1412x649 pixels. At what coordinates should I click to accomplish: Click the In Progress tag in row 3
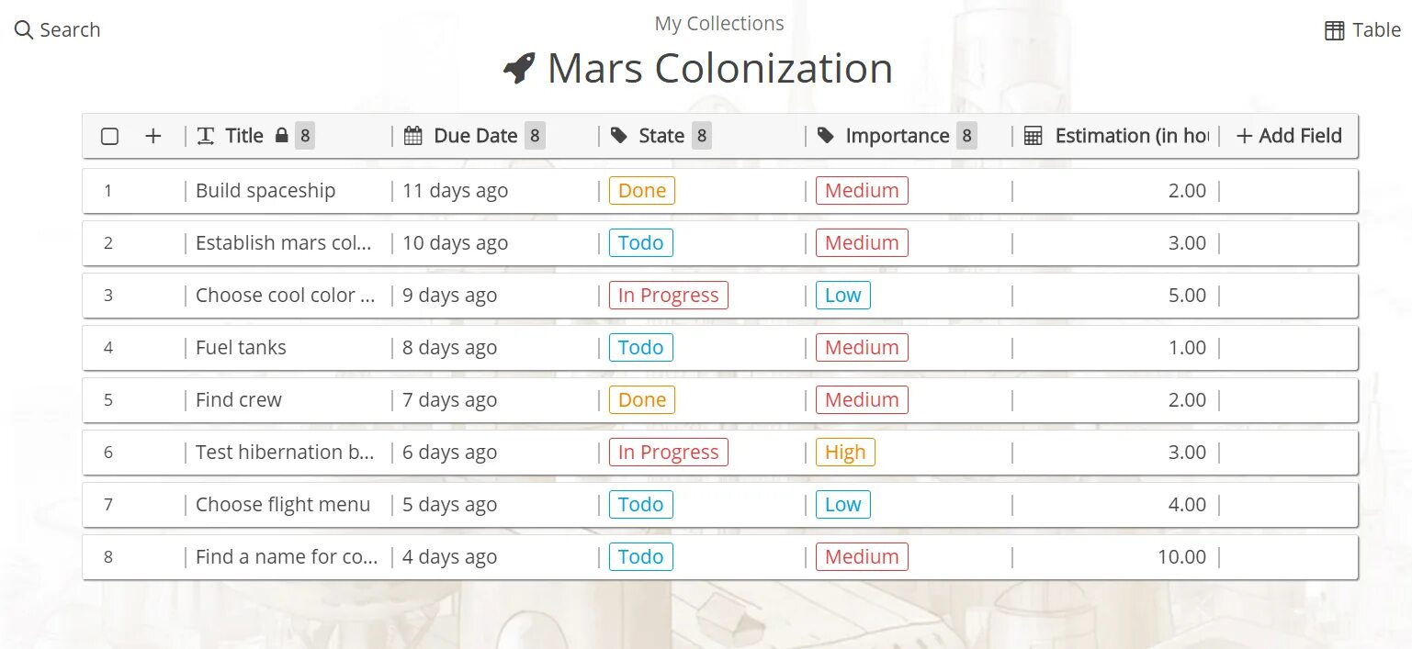coord(668,296)
